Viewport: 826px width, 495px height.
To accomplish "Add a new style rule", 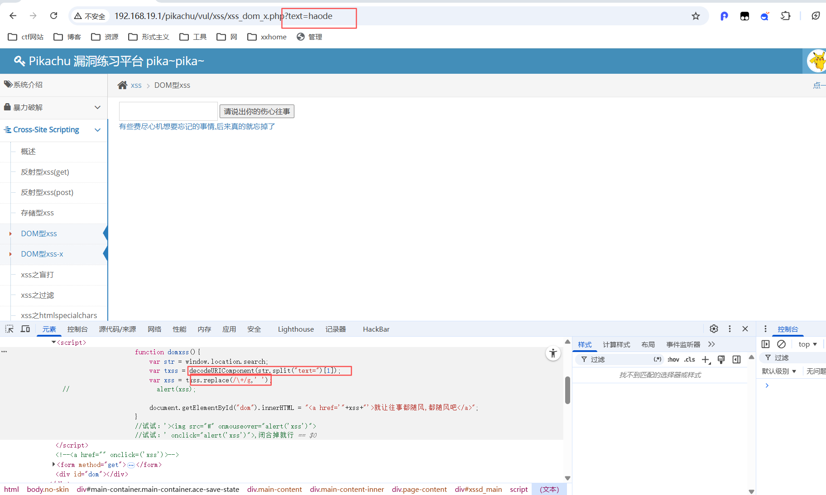I will [x=706, y=360].
